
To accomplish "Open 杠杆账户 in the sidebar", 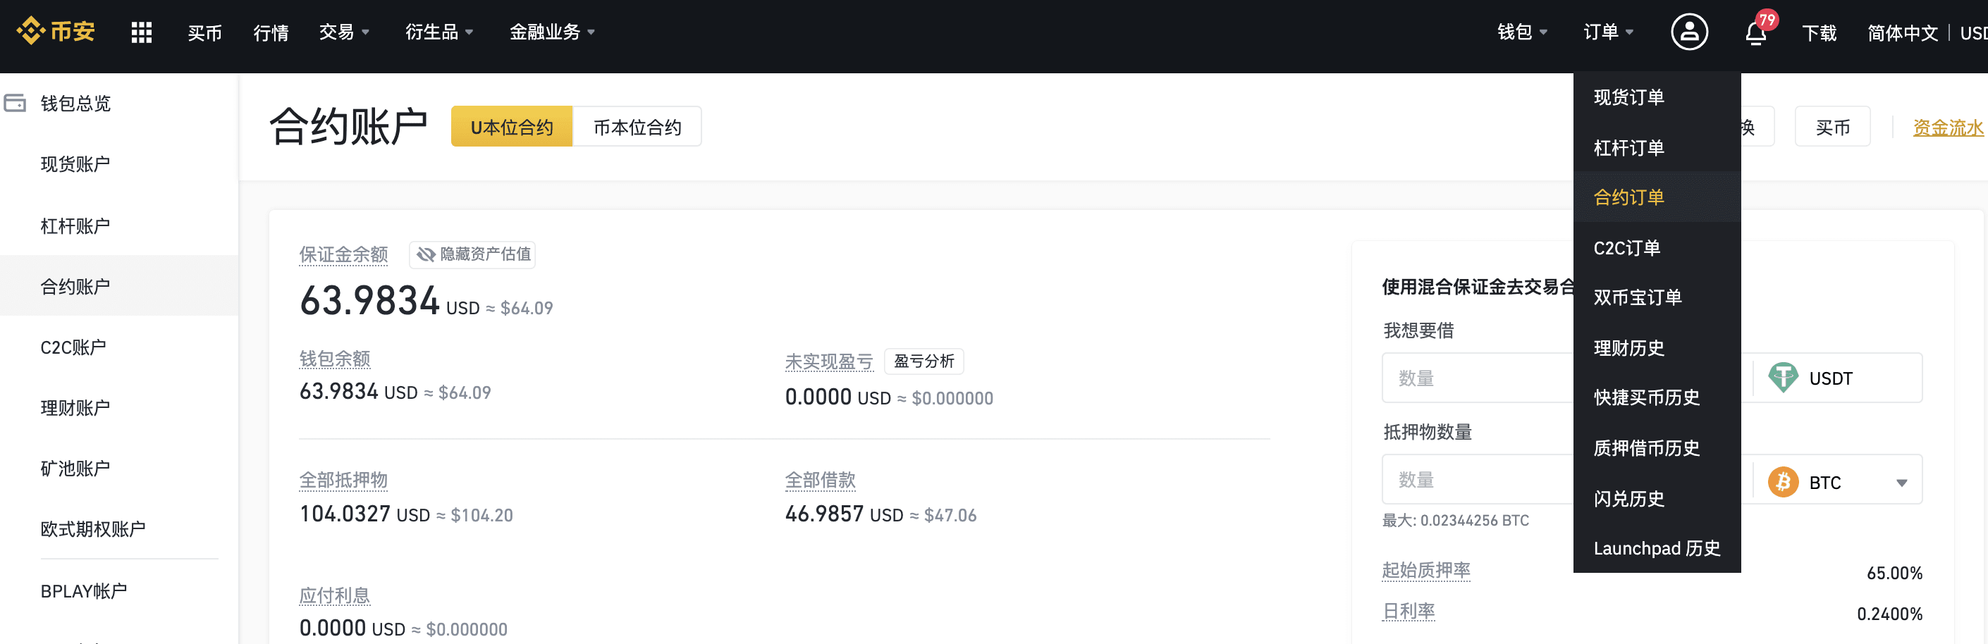I will [120, 225].
